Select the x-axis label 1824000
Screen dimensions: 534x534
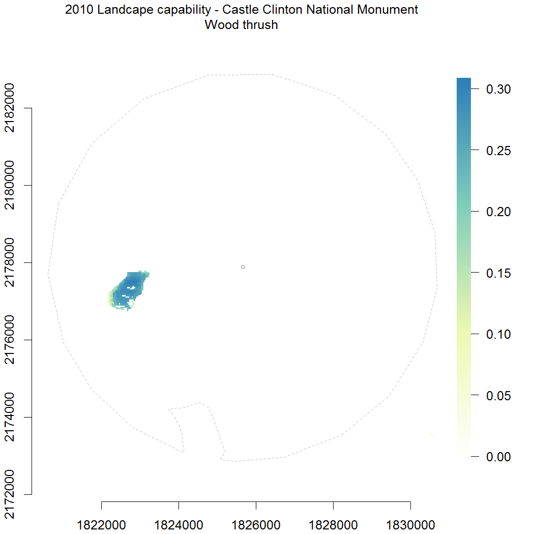click(179, 525)
